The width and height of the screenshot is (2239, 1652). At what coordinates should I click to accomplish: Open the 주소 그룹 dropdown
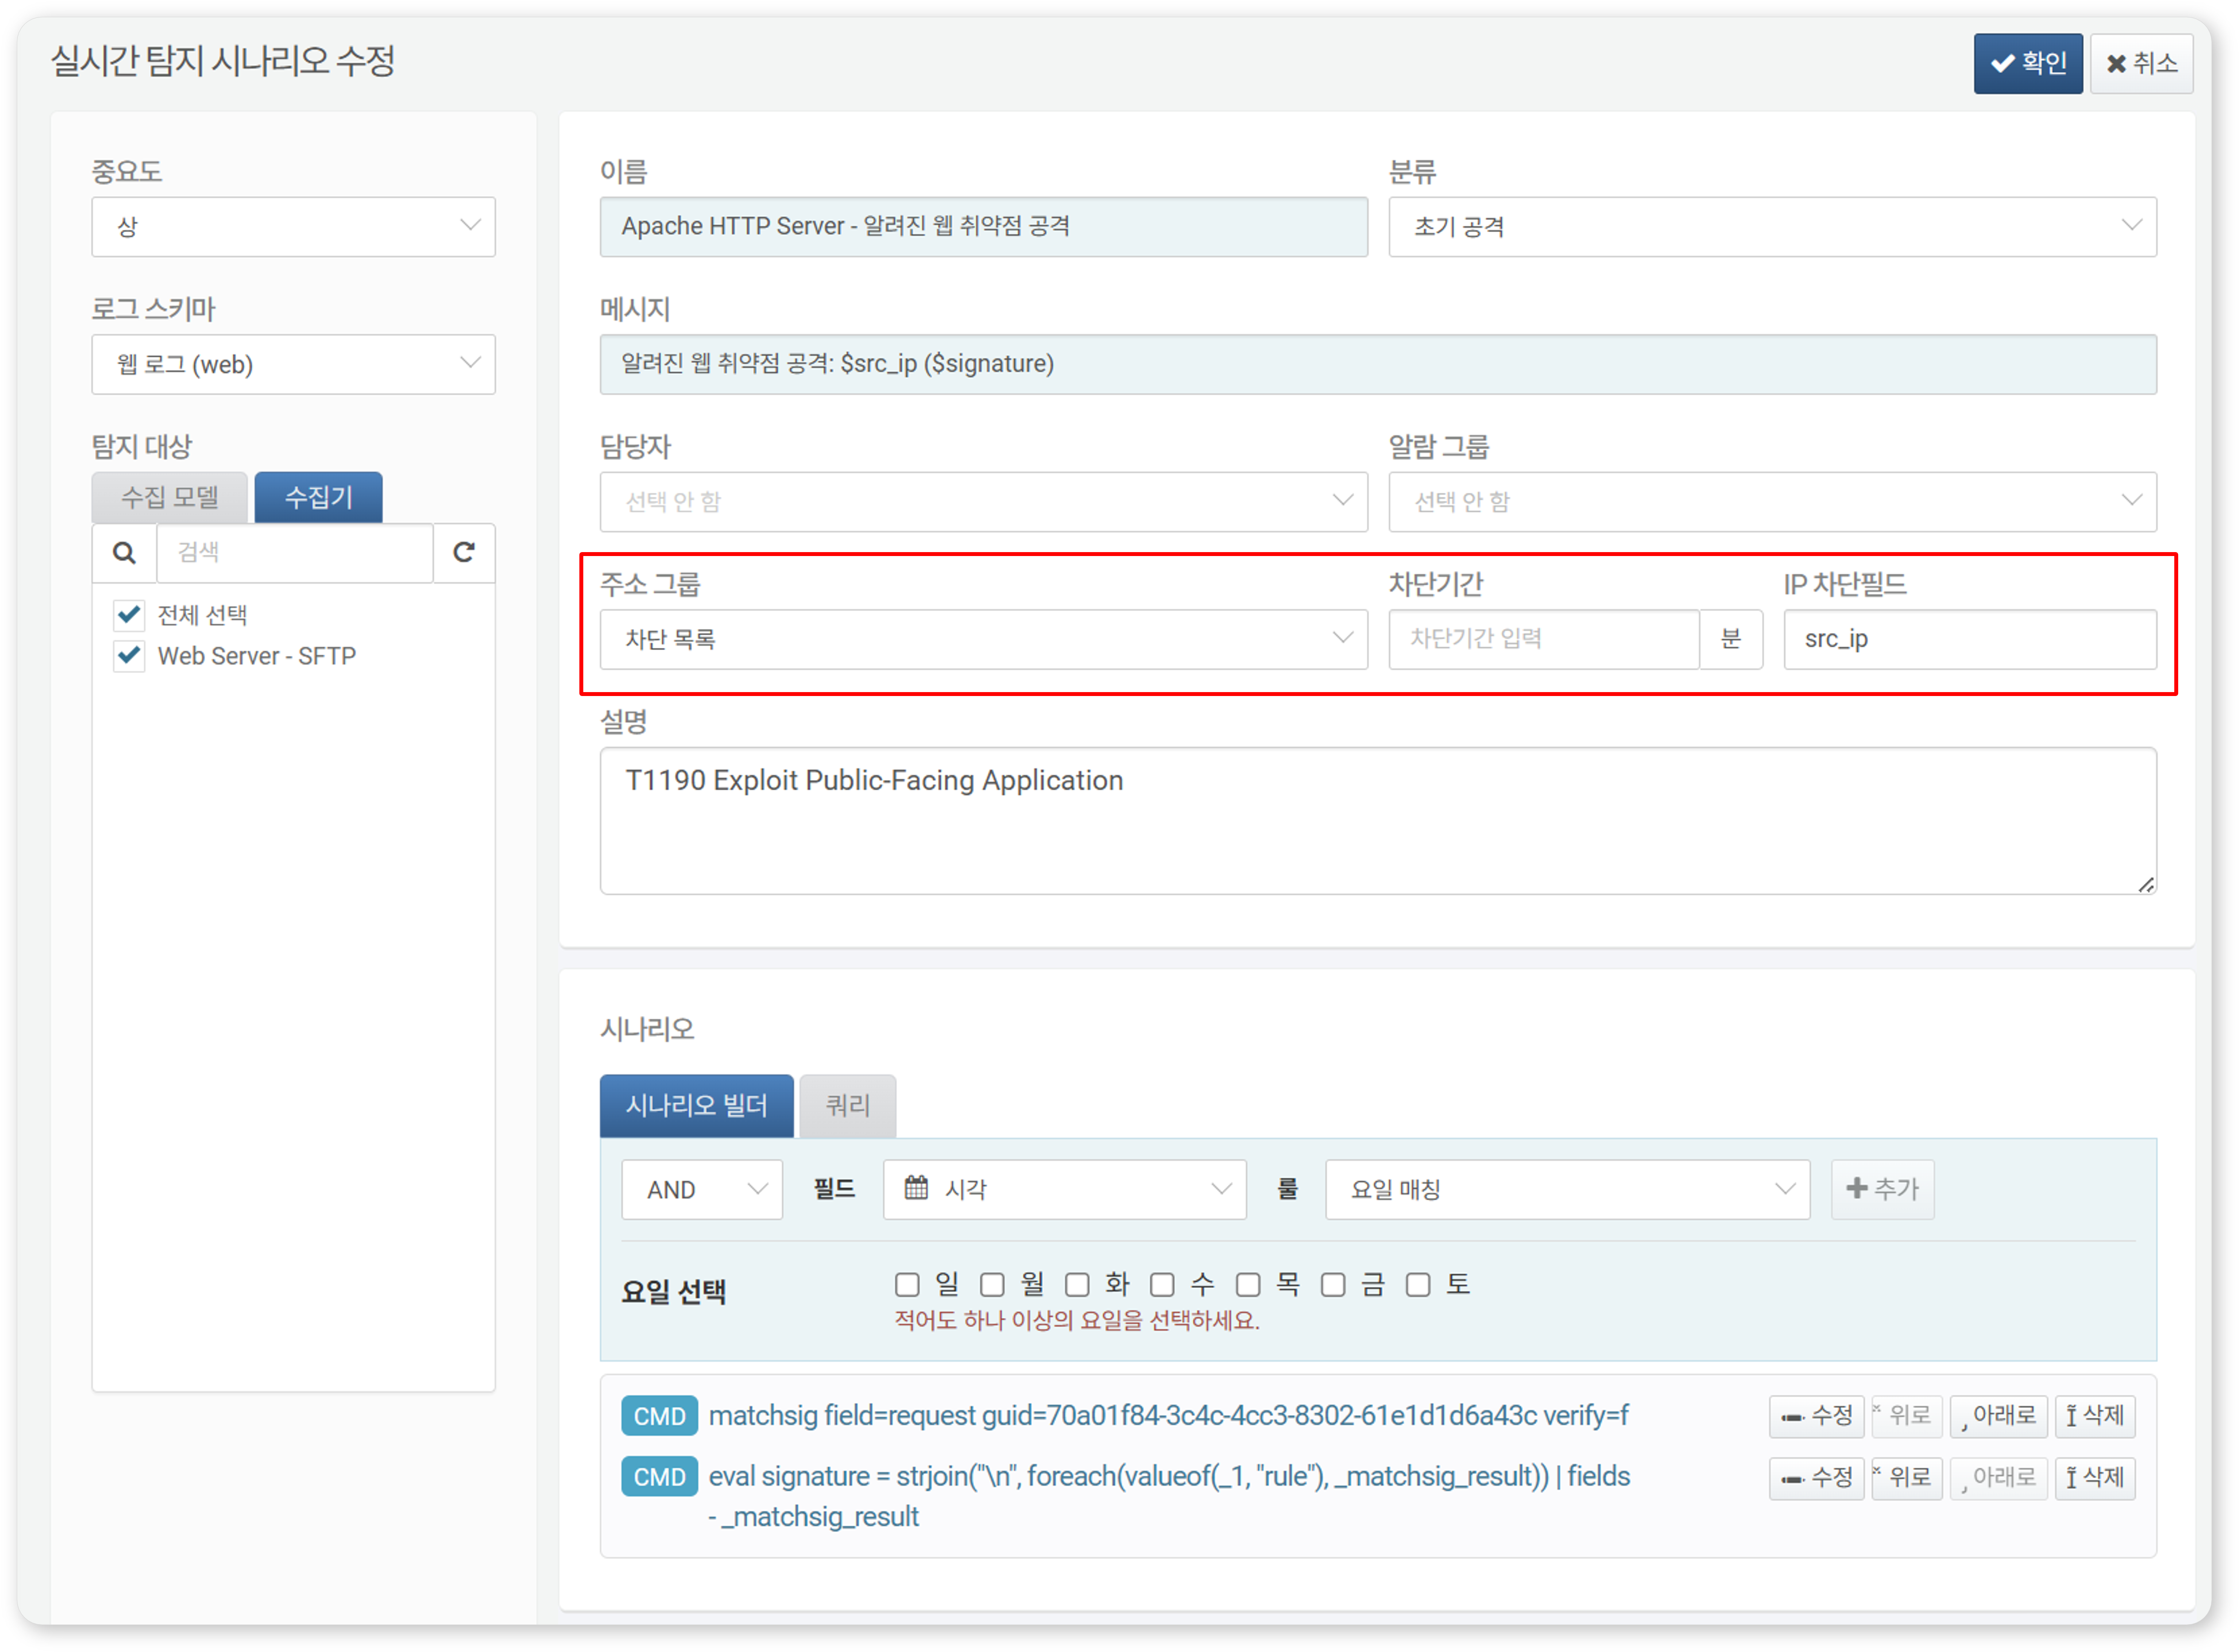(x=985, y=640)
